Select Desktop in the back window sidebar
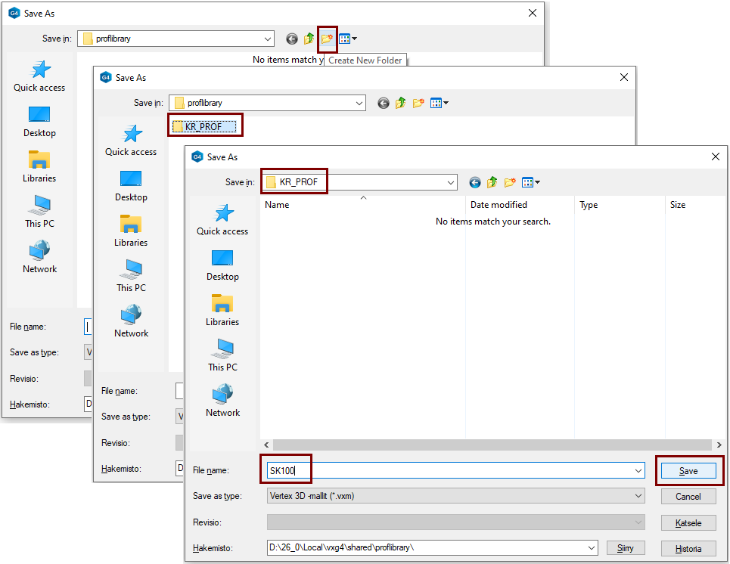 [39, 122]
